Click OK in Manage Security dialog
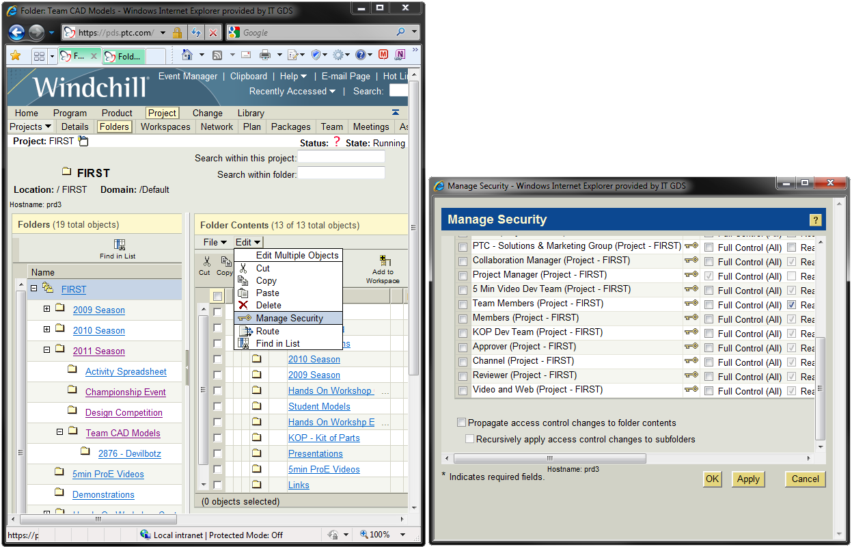The width and height of the screenshot is (852, 547). pyautogui.click(x=712, y=479)
